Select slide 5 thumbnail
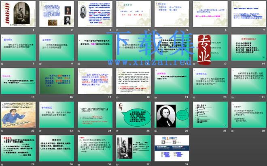267x166 pixels. (x=172, y=14)
